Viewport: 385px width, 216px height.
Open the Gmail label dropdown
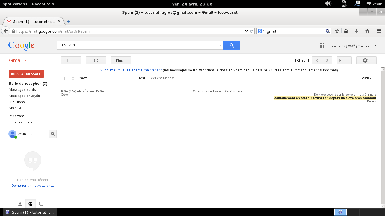(17, 60)
